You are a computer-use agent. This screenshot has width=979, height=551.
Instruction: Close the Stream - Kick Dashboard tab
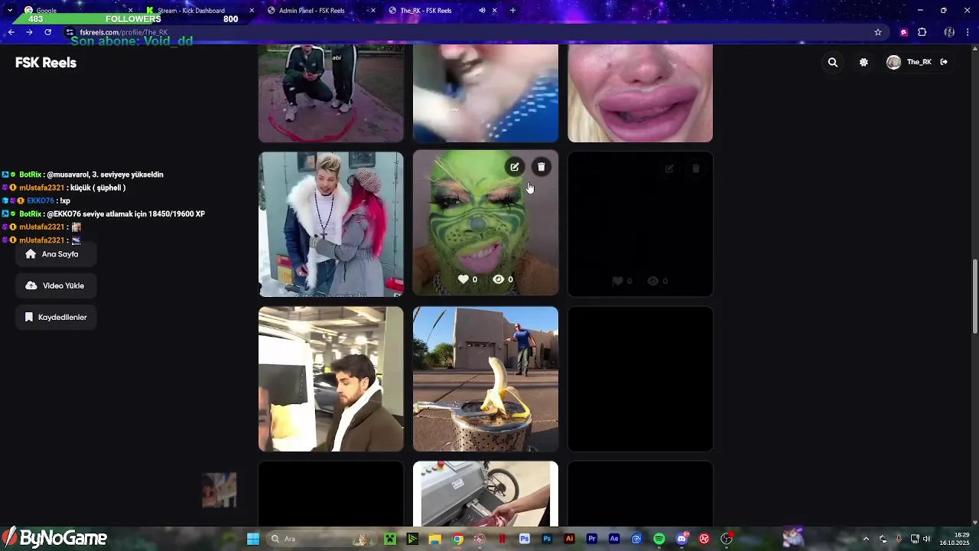pos(252,11)
